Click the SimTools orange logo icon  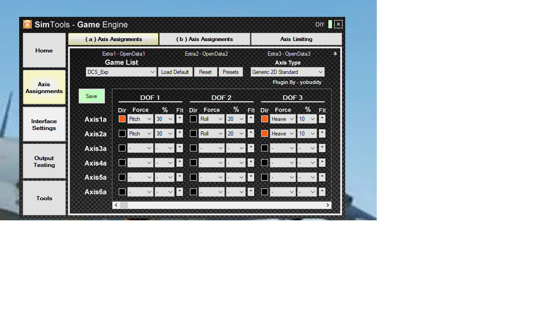27,24
